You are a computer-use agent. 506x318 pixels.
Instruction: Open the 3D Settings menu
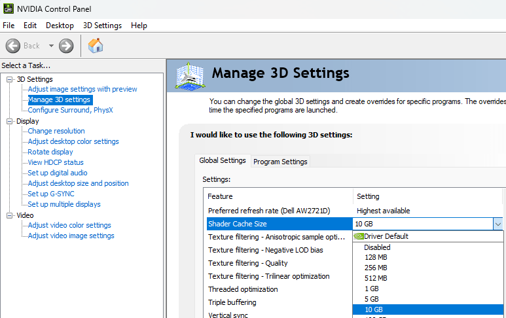102,26
